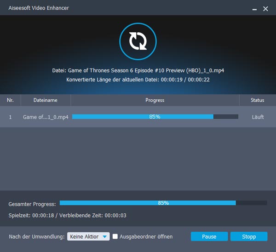Enable the Ausgabeordner öffnen checkbox

click(116, 236)
